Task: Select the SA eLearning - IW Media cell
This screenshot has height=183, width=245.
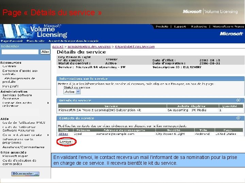Action: (x=187, y=110)
